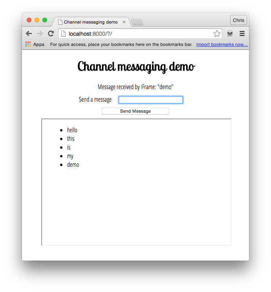Viewport: 271px width, 292px height.
Task: Click the Import bookmarks now link
Action: point(222,44)
